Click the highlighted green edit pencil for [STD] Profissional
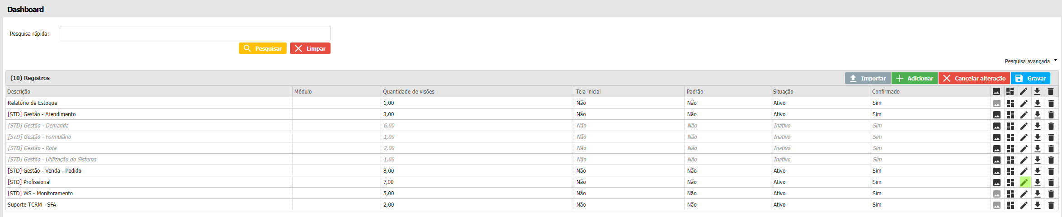The width and height of the screenshot is (1062, 217). point(1024,183)
